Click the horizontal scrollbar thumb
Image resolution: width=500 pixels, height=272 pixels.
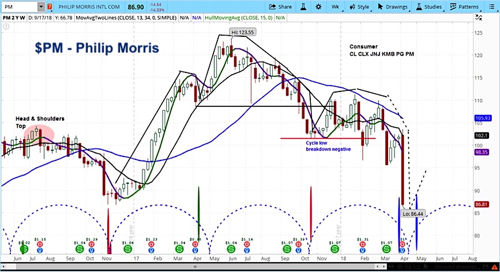click(x=194, y=267)
